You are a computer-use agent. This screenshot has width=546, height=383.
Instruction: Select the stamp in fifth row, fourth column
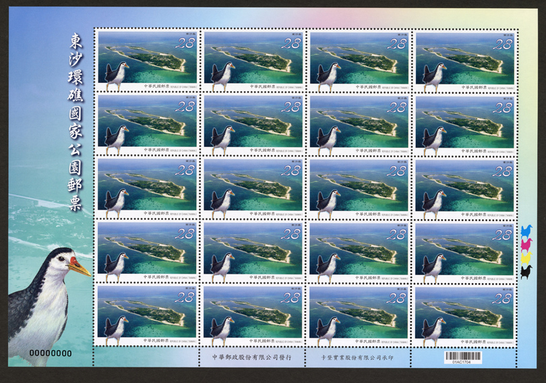tap(465, 316)
